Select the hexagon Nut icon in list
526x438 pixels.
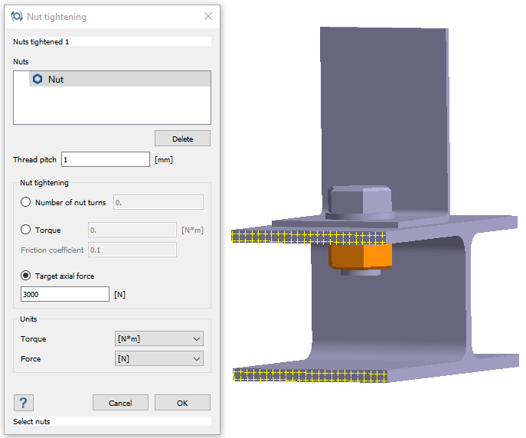(38, 79)
